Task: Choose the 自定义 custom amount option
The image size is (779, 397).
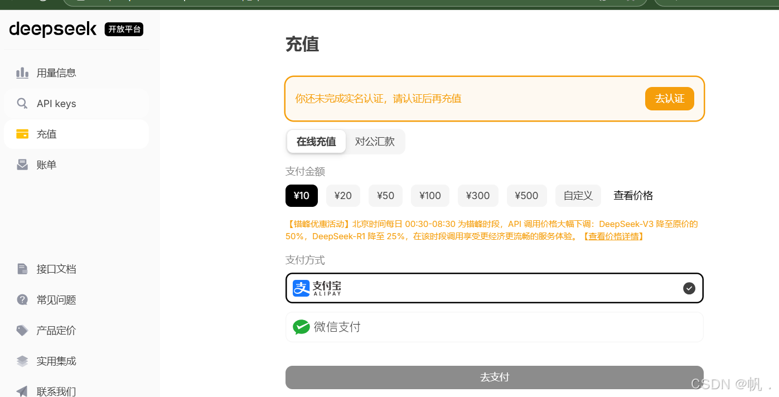Action: coord(578,196)
